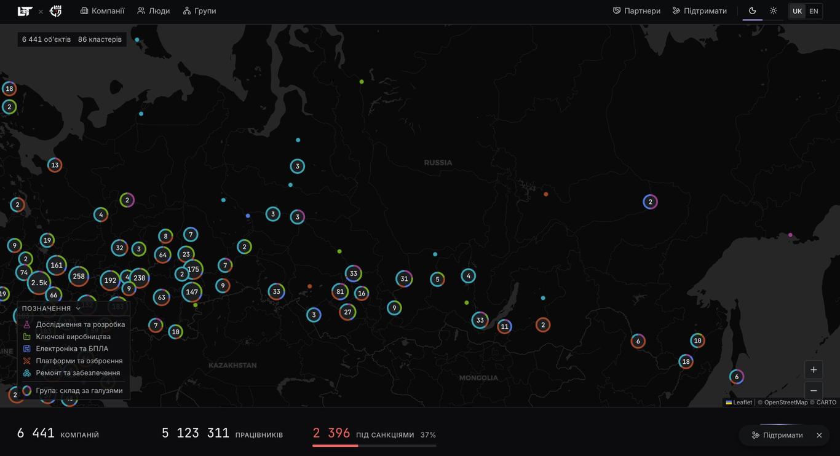Click the magenta single-object dot in eastern Russia
This screenshot has height=456, width=840.
pos(790,235)
